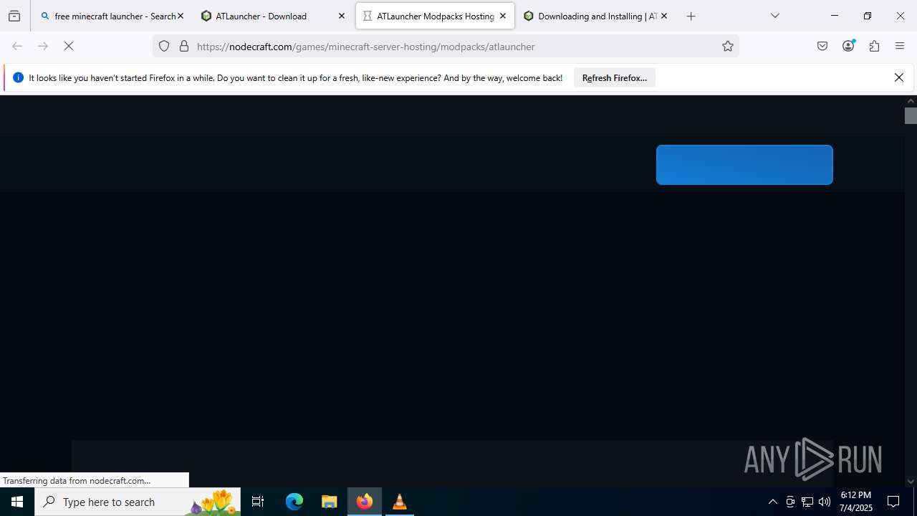Click the page vertical scrollbar thumb
Screen dimensions: 917x516
(911, 115)
